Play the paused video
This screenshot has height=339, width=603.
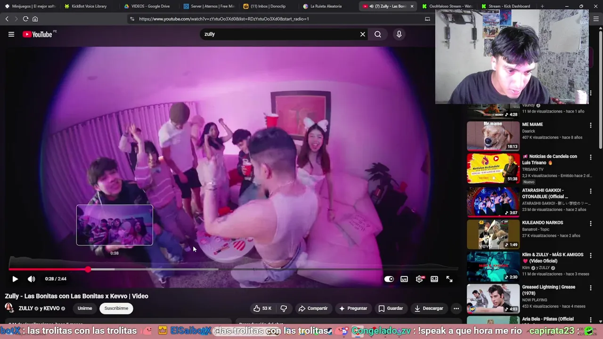(15, 279)
